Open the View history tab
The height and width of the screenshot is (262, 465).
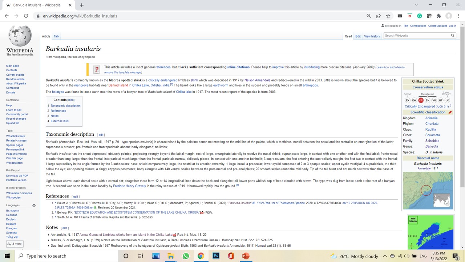[372, 36]
